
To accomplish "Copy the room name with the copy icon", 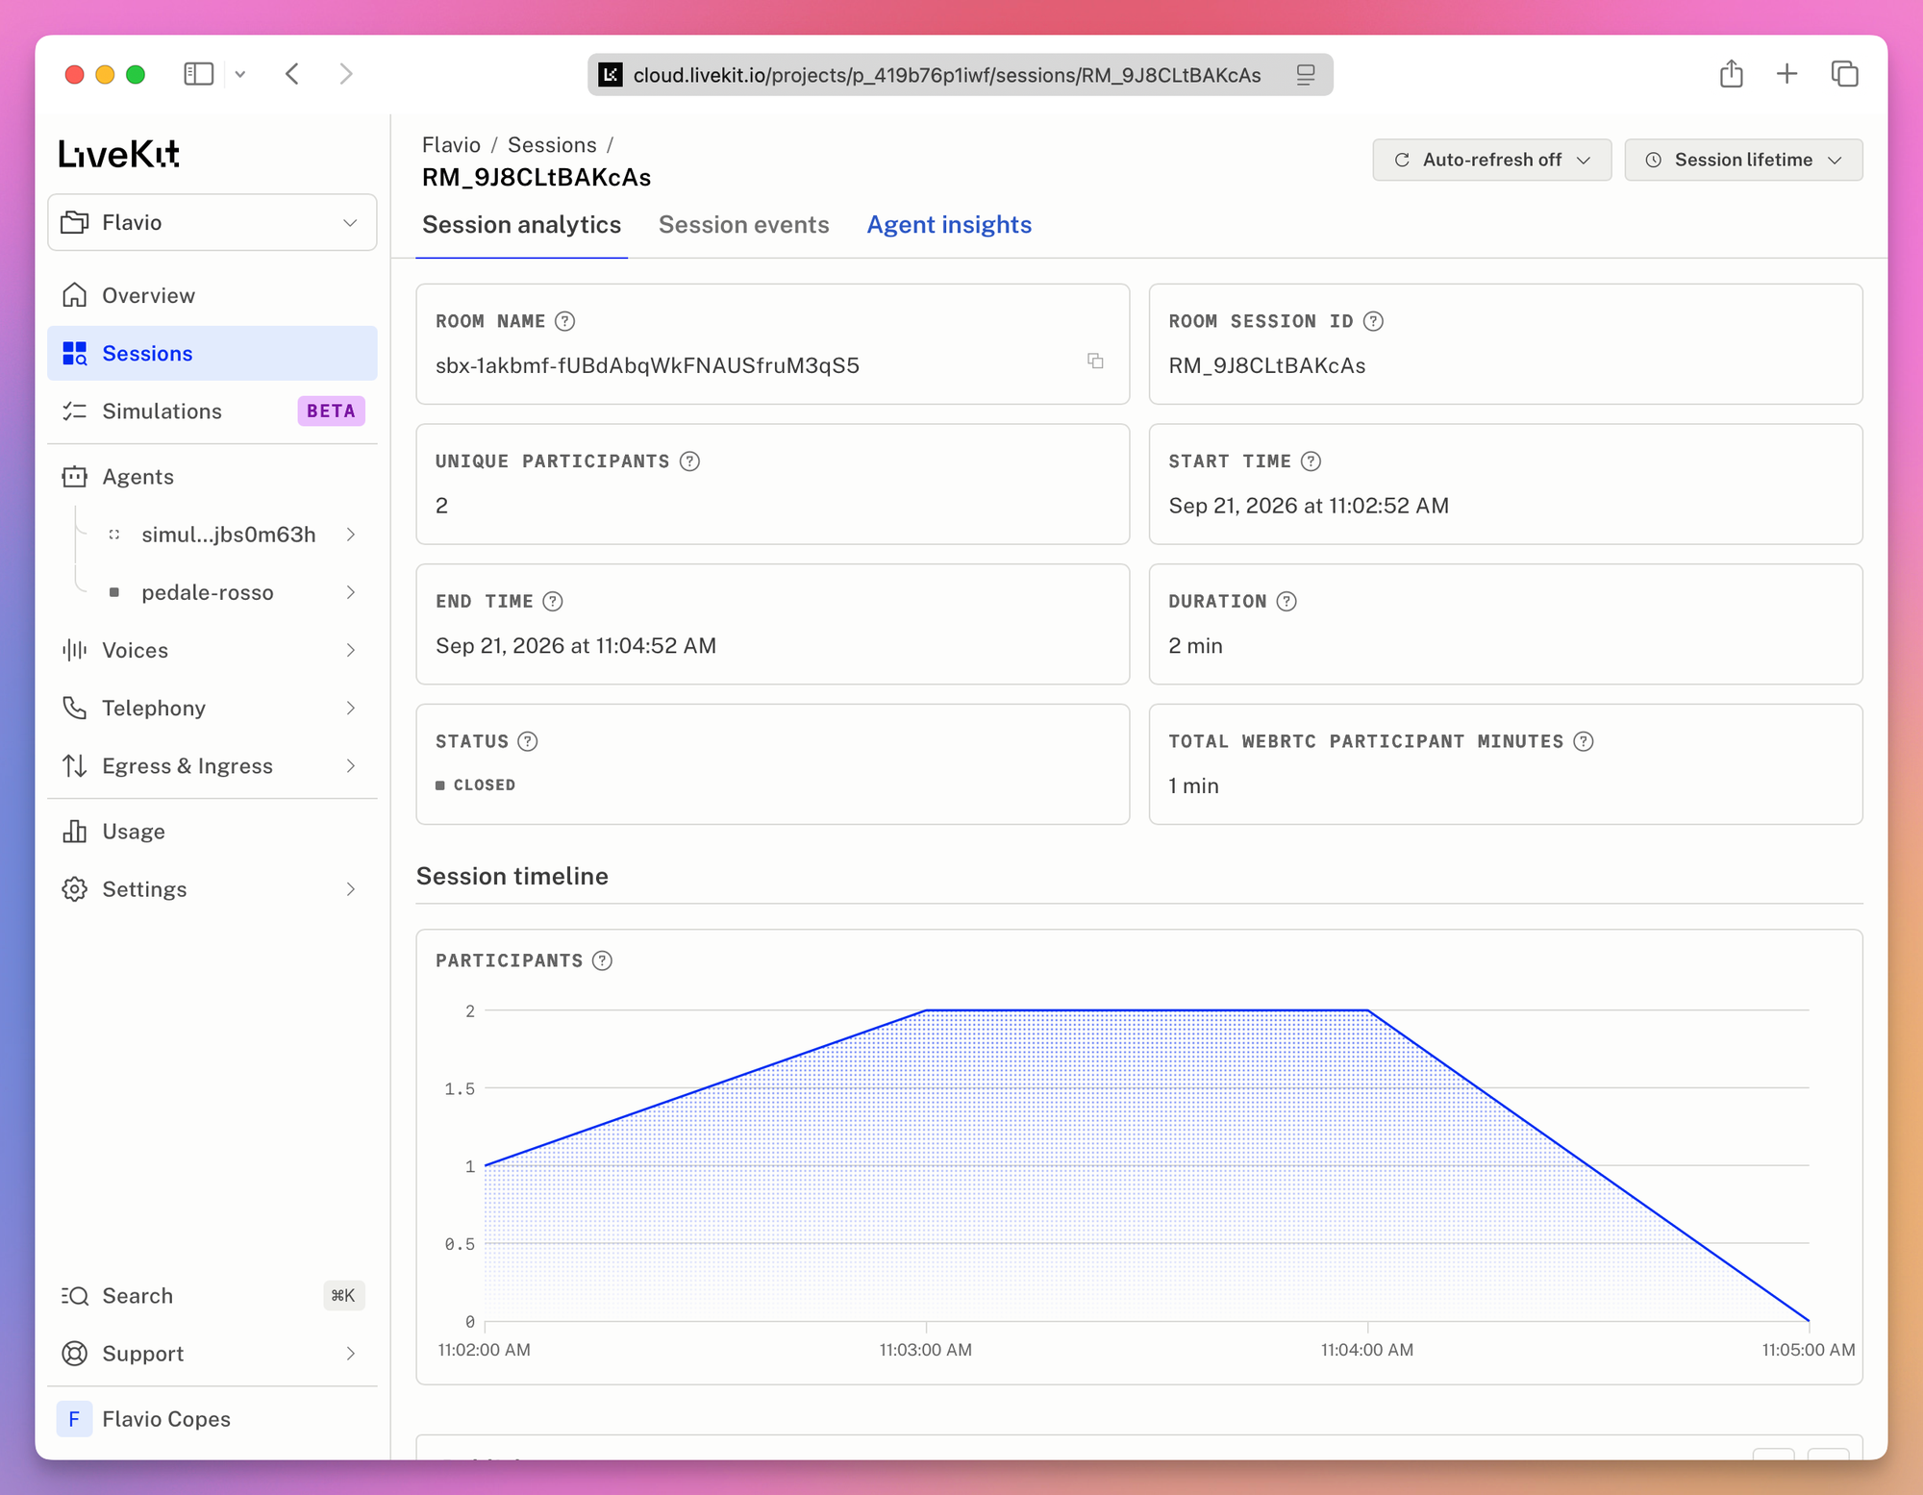I will coord(1095,361).
